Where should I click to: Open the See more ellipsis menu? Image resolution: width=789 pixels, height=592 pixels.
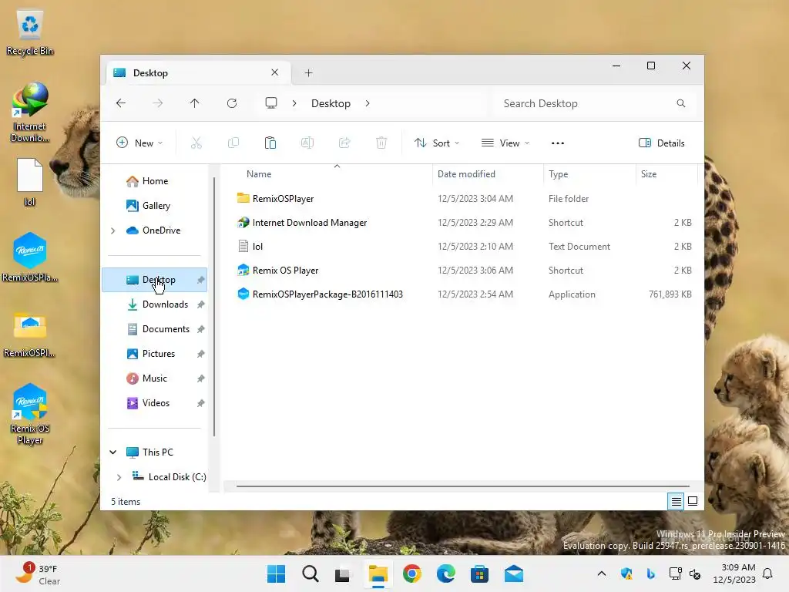tap(558, 143)
